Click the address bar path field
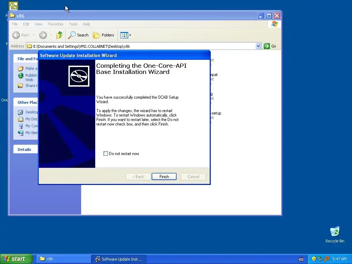Screen dimensions: 352x264 point(144,46)
